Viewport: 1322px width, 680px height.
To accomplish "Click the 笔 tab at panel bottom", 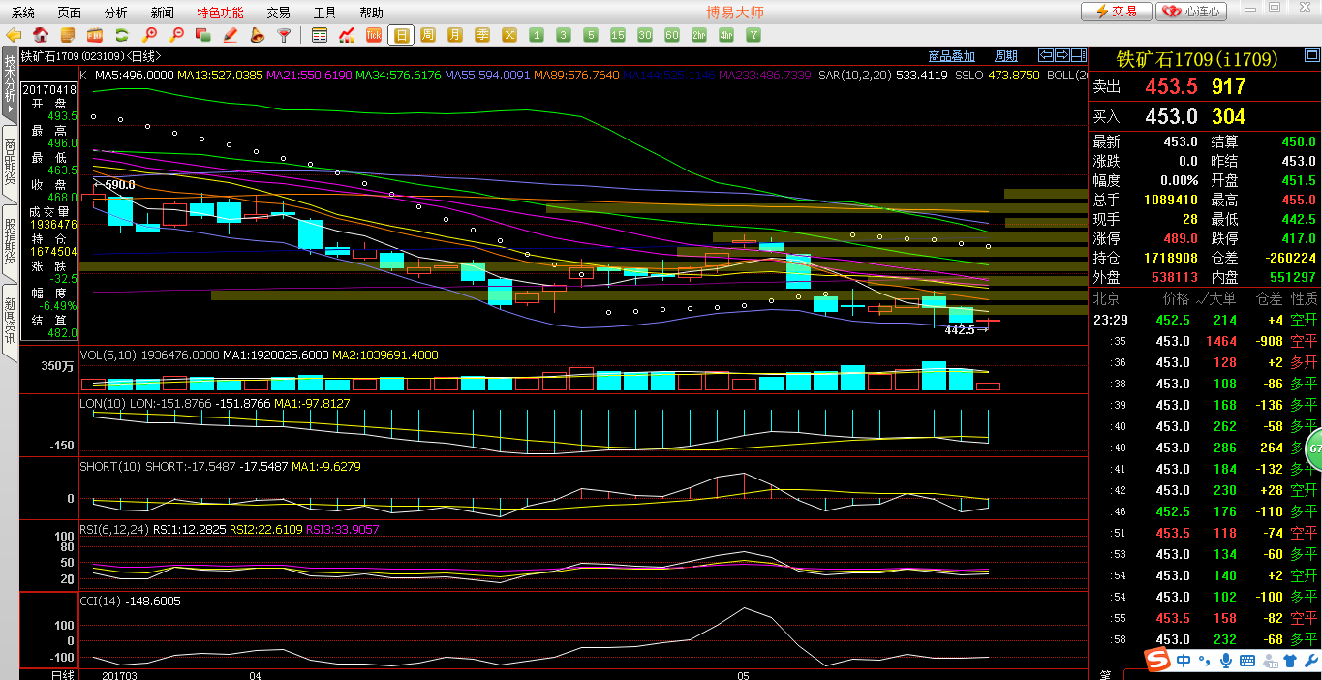I will (x=1105, y=673).
